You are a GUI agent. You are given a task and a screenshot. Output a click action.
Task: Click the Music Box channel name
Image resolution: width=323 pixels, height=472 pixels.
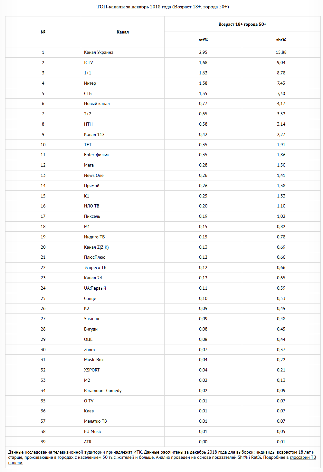pyautogui.click(x=94, y=360)
